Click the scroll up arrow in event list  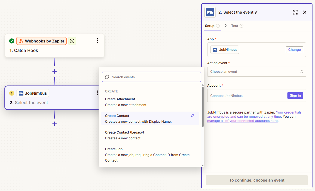tap(203, 85)
